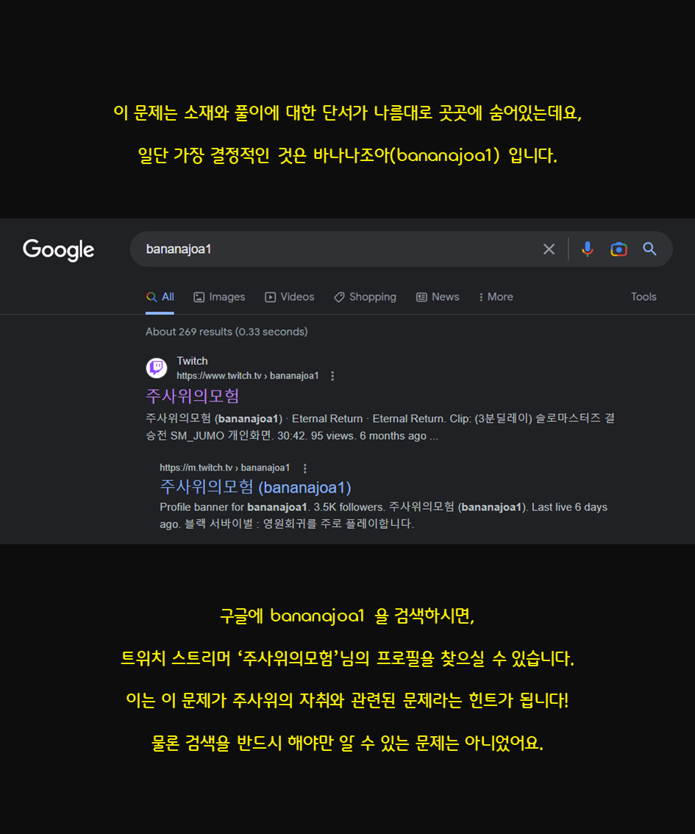Open the purple 주사위의모험 result title

pos(192,396)
